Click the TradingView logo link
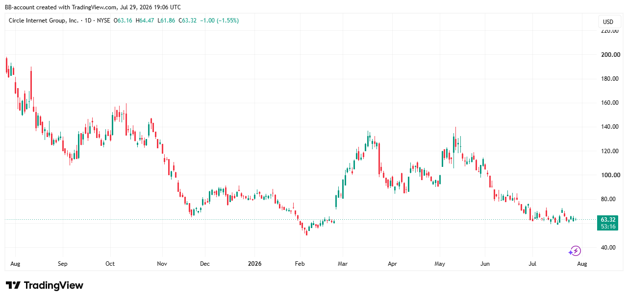The image size is (628, 300). coord(45,285)
